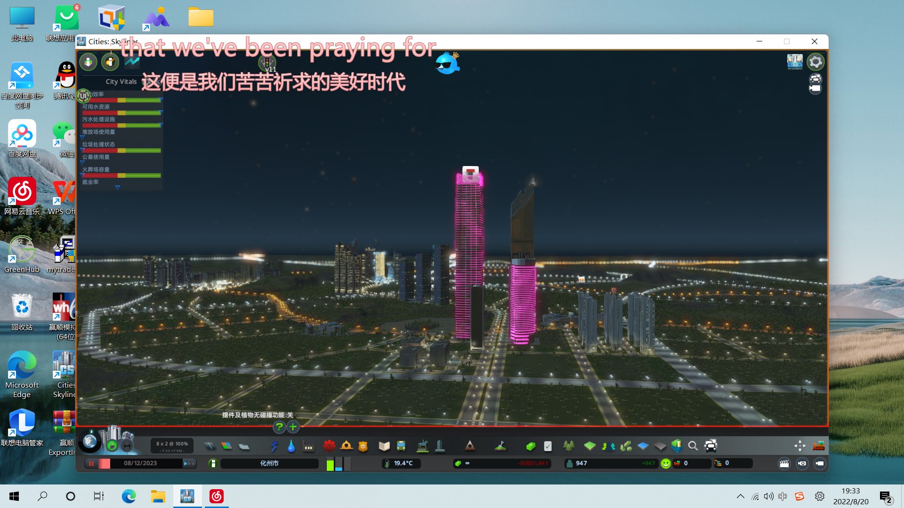Pause the game simulation
The height and width of the screenshot is (508, 904).
[91, 464]
